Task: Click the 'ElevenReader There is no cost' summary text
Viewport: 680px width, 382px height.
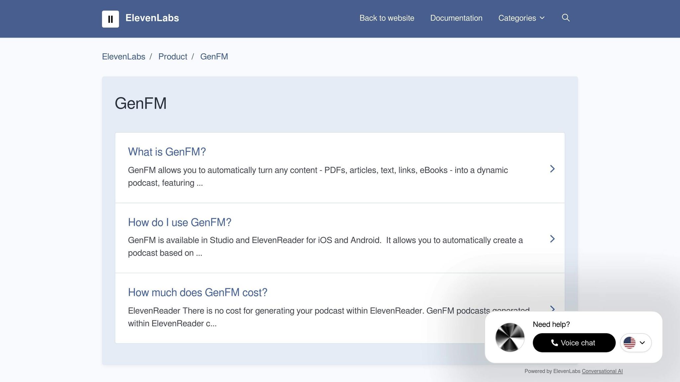Action: pyautogui.click(x=329, y=317)
